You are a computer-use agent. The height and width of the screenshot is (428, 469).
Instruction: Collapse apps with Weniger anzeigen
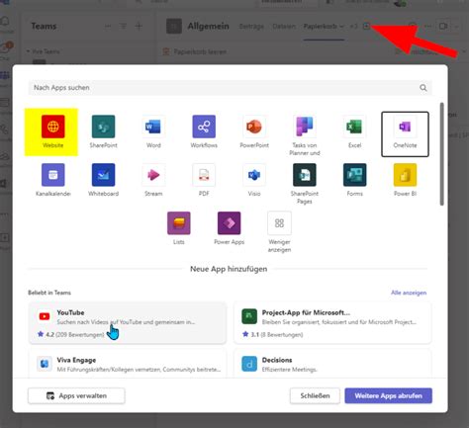pyautogui.click(x=279, y=232)
